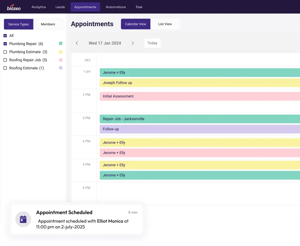This screenshot has width=300, height=246.
Task: Go to the previous day arrow
Action: tap(77, 43)
